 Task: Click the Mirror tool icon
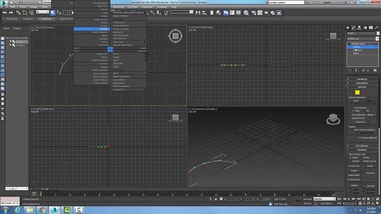pyautogui.click(x=198, y=12)
